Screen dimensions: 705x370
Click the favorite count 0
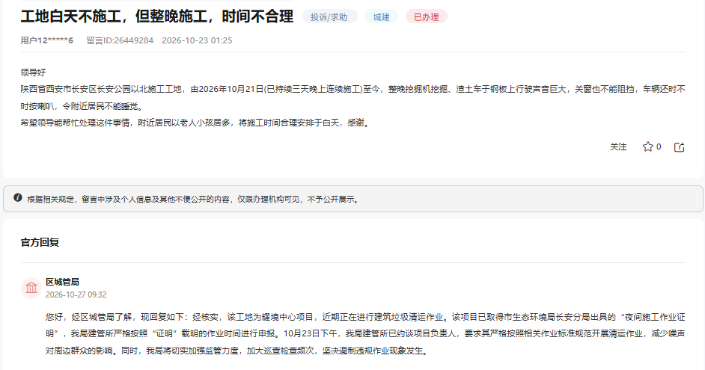tap(659, 147)
